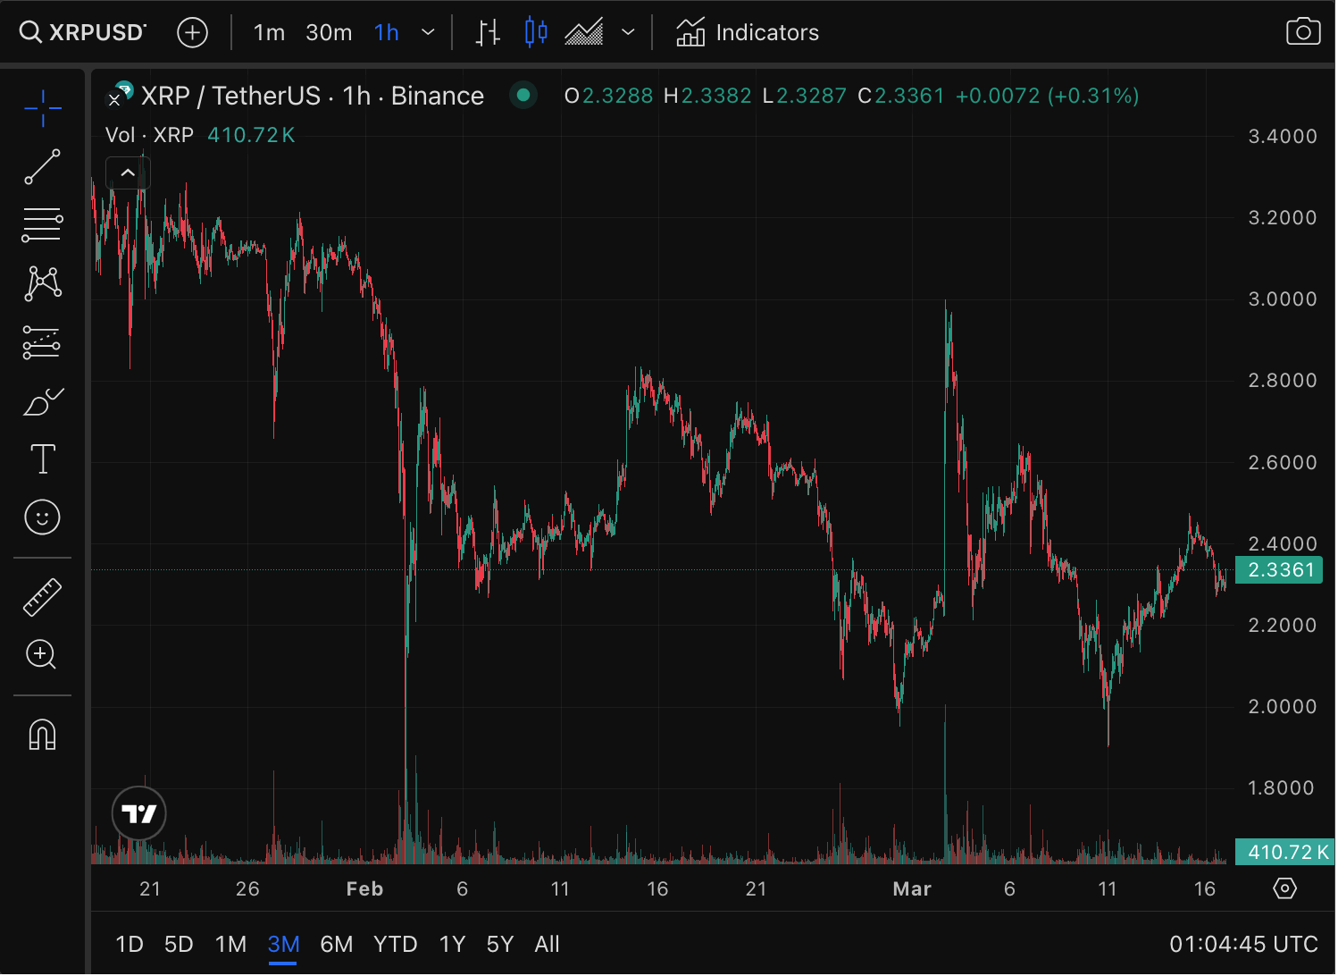Select the Text annotation tool
Screen dimensions: 1338x976
coord(42,459)
